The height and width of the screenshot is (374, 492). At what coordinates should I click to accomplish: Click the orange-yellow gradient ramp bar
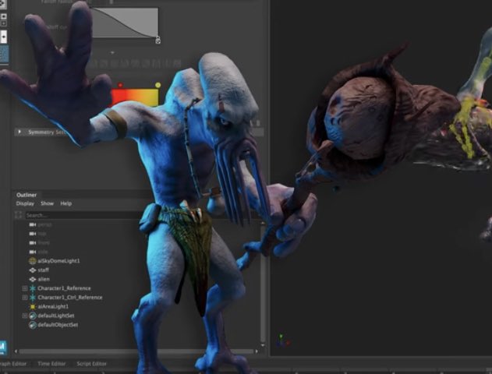pyautogui.click(x=135, y=97)
